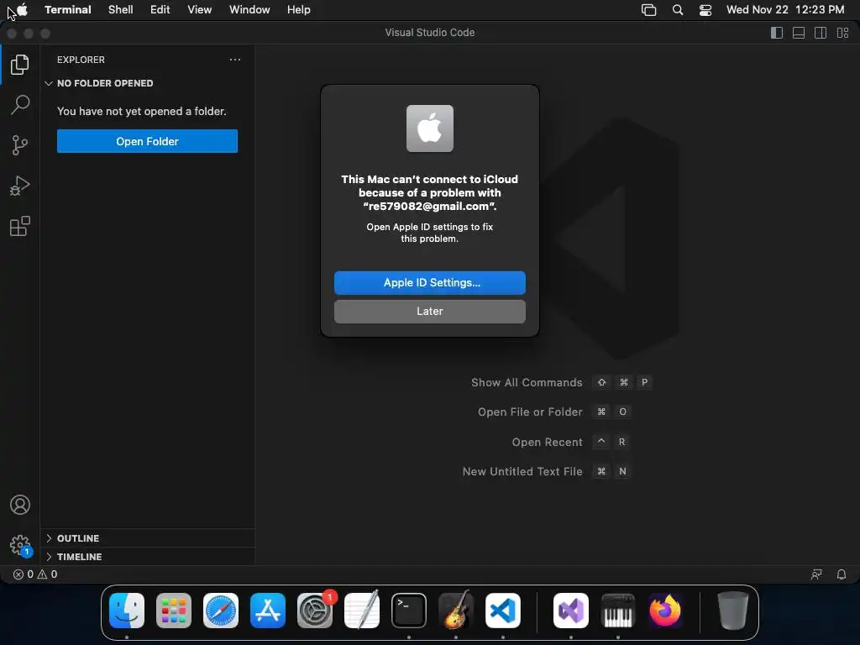The image size is (860, 645).
Task: Open the Extensions view
Action: 20,226
